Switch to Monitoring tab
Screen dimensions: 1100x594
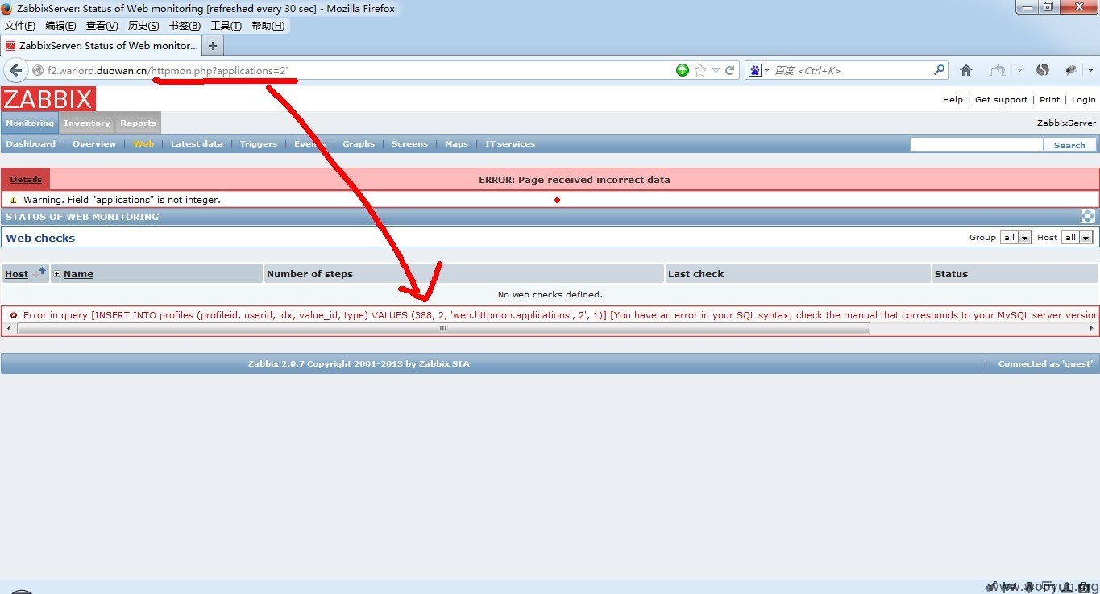[30, 123]
